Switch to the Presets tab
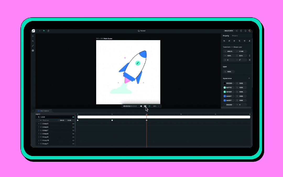 coord(235,36)
